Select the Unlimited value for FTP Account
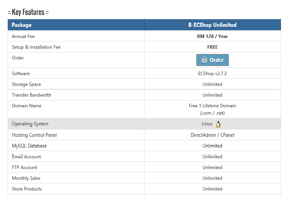 pos(212,167)
